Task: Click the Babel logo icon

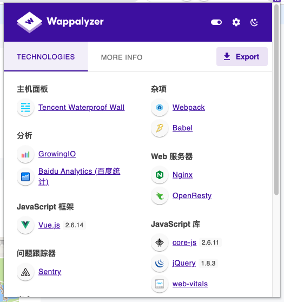Action: (160, 128)
